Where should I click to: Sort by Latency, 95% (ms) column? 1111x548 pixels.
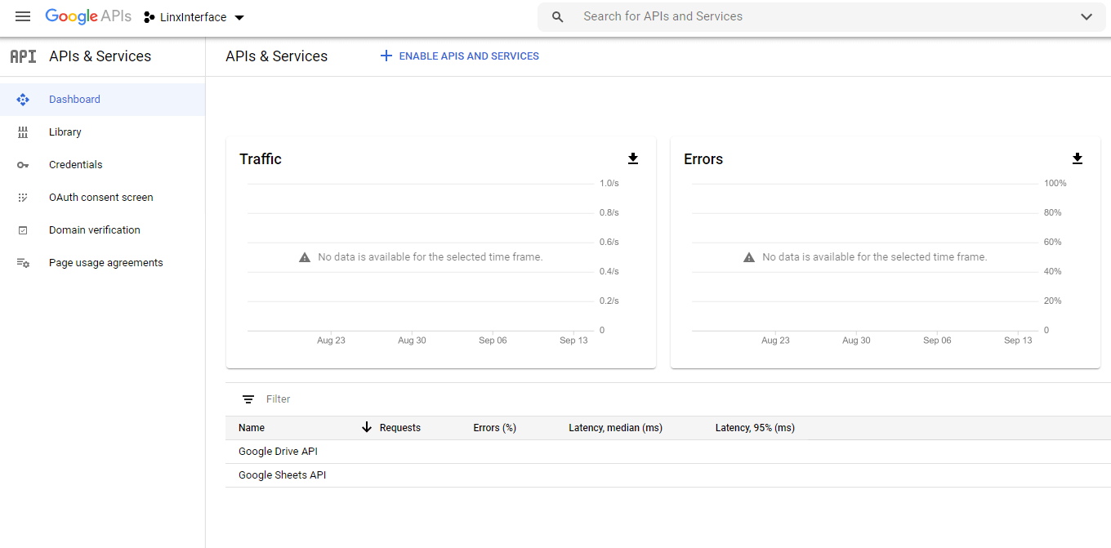pos(755,428)
